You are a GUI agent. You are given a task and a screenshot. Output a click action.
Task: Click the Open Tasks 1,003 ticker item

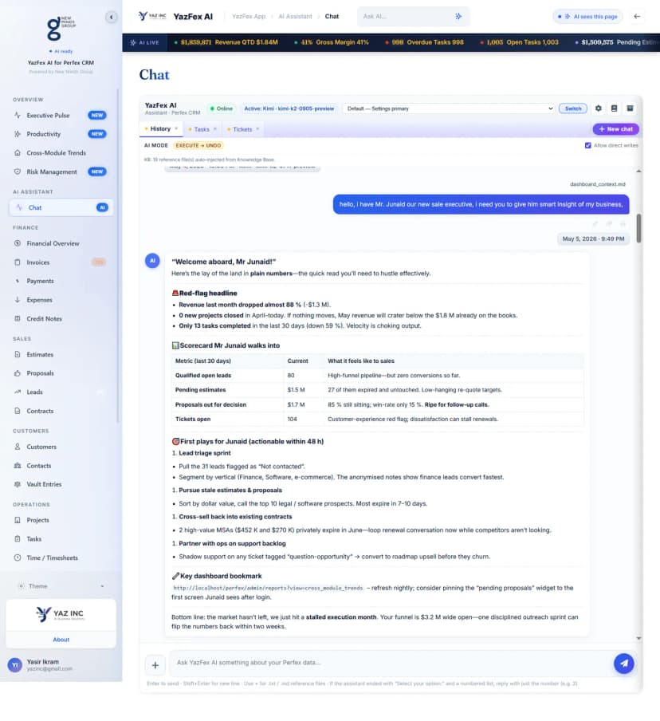pos(520,43)
